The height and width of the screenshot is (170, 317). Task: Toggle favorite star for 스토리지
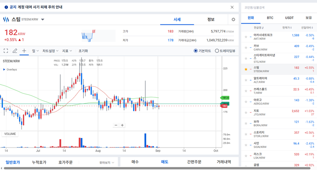click(x=246, y=134)
